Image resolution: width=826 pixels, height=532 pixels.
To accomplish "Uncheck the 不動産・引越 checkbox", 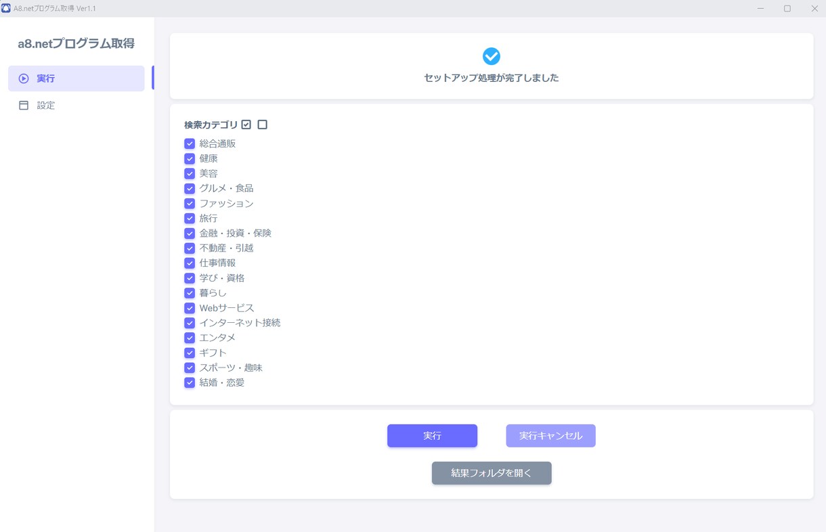I will tap(190, 248).
